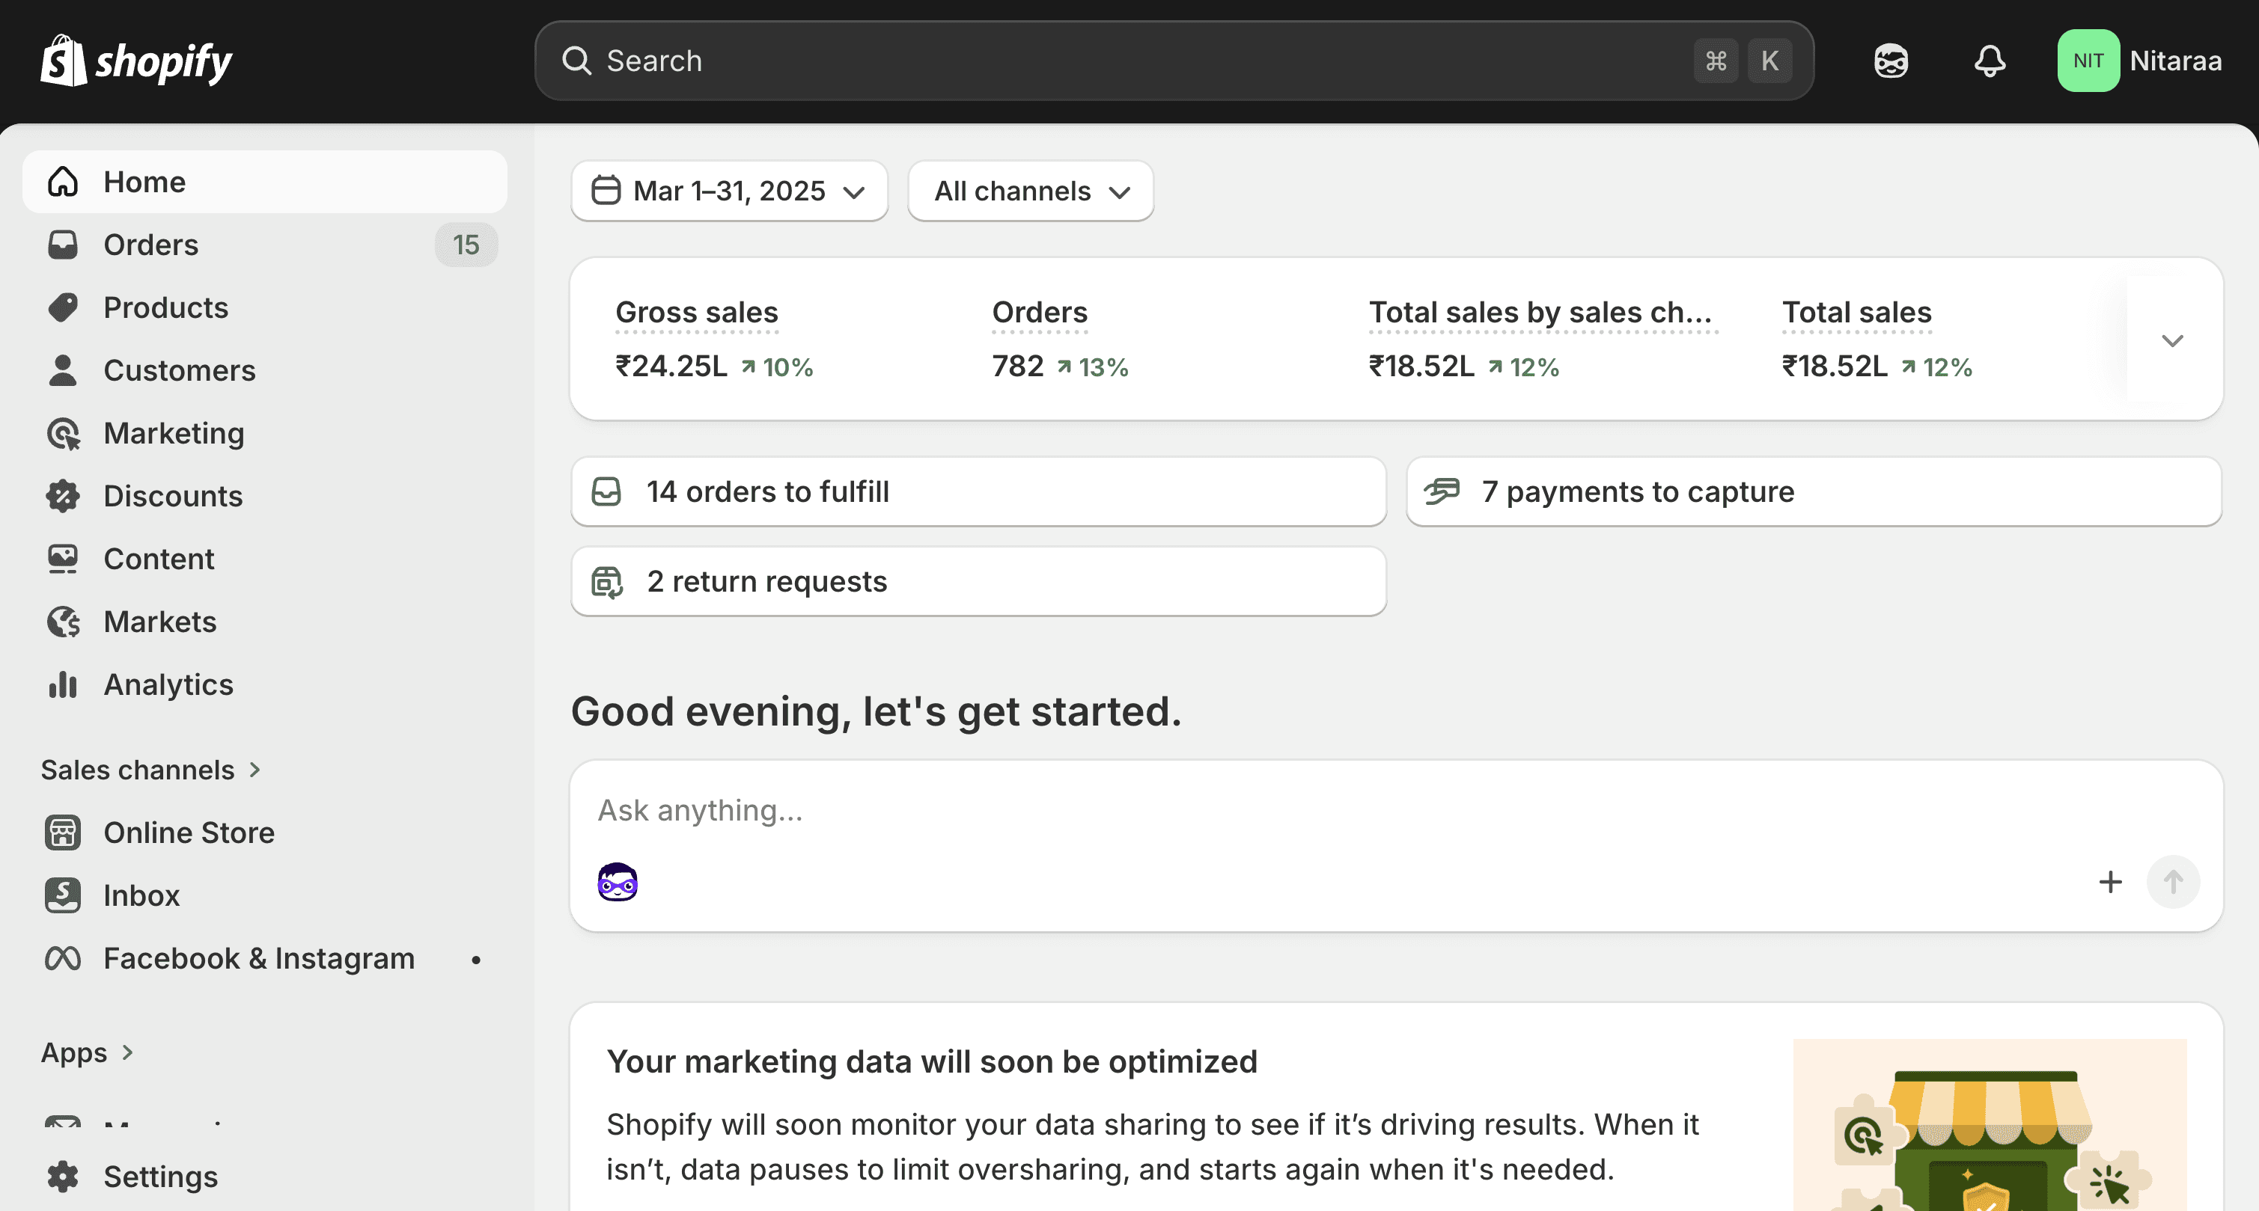Click the send arrow button in chat box
Screen dimensions: 2259x1211
(2172, 882)
